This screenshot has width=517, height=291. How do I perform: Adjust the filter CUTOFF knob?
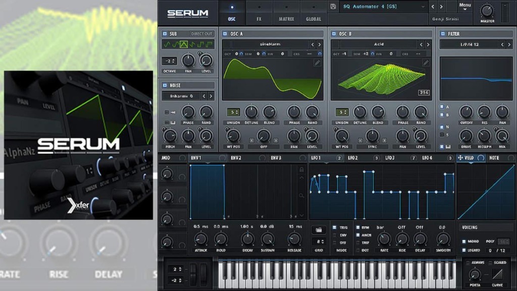pyautogui.click(x=466, y=112)
